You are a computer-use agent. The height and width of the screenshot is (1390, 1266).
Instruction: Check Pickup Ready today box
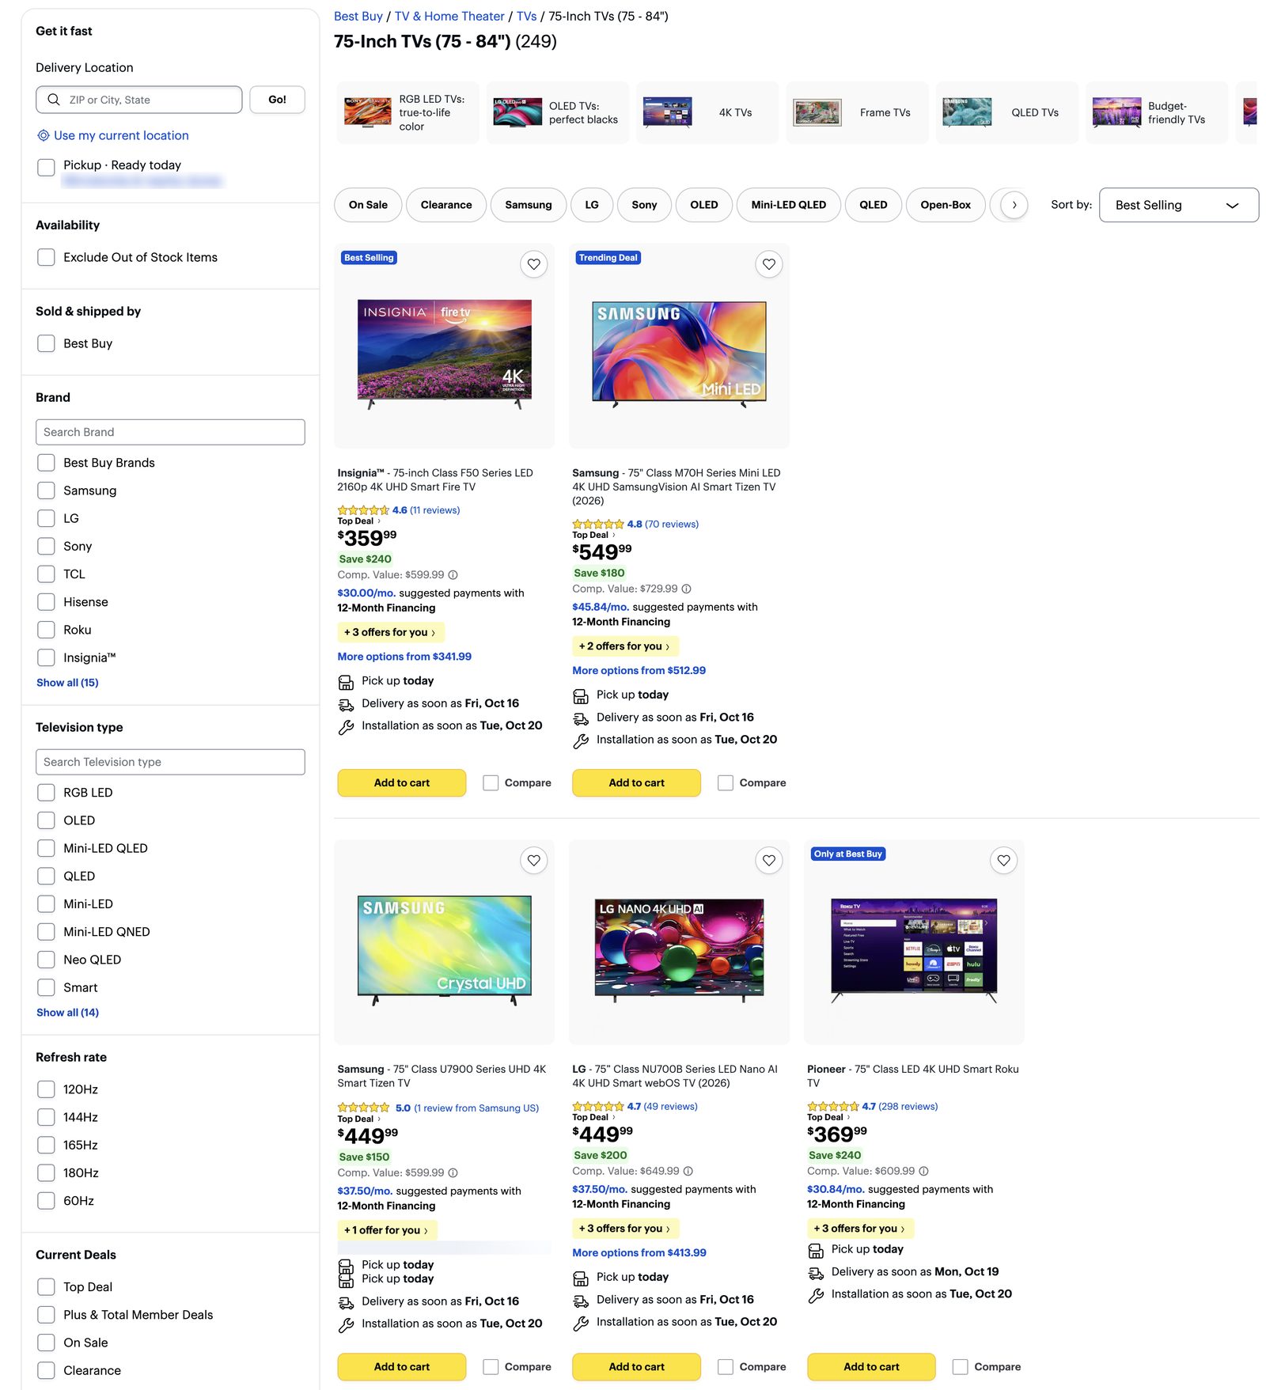click(46, 167)
